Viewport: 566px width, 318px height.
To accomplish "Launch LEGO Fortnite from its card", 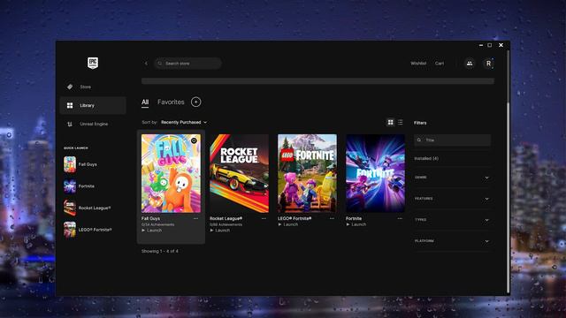I will click(x=288, y=224).
